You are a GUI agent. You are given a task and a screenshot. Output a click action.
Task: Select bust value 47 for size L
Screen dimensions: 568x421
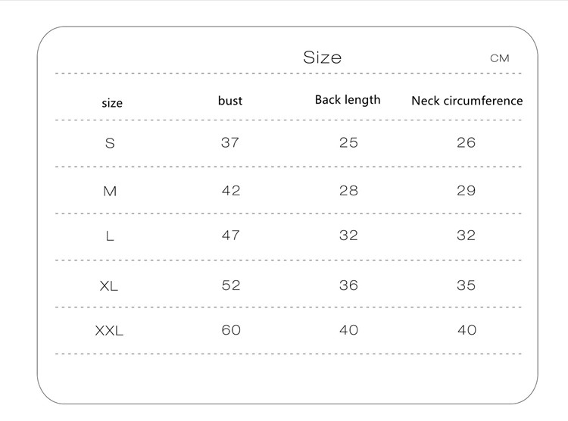(x=231, y=235)
